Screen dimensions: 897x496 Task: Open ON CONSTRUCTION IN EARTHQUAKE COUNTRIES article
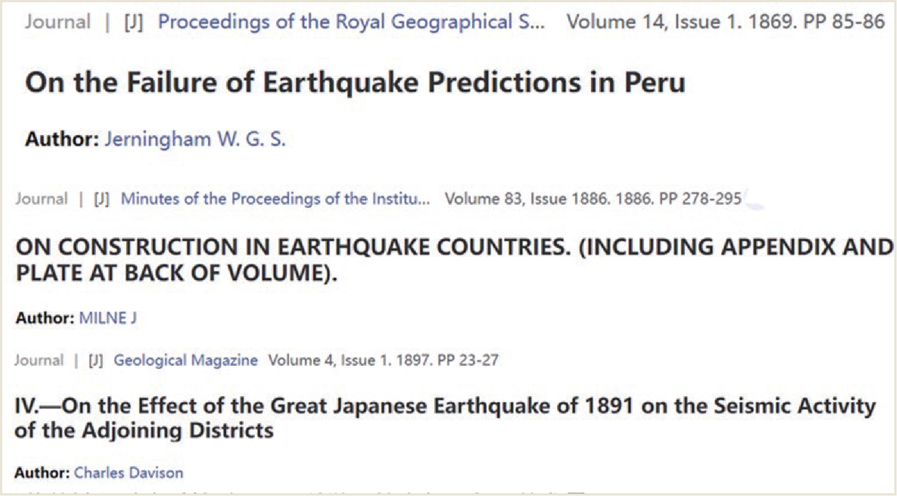[454, 260]
